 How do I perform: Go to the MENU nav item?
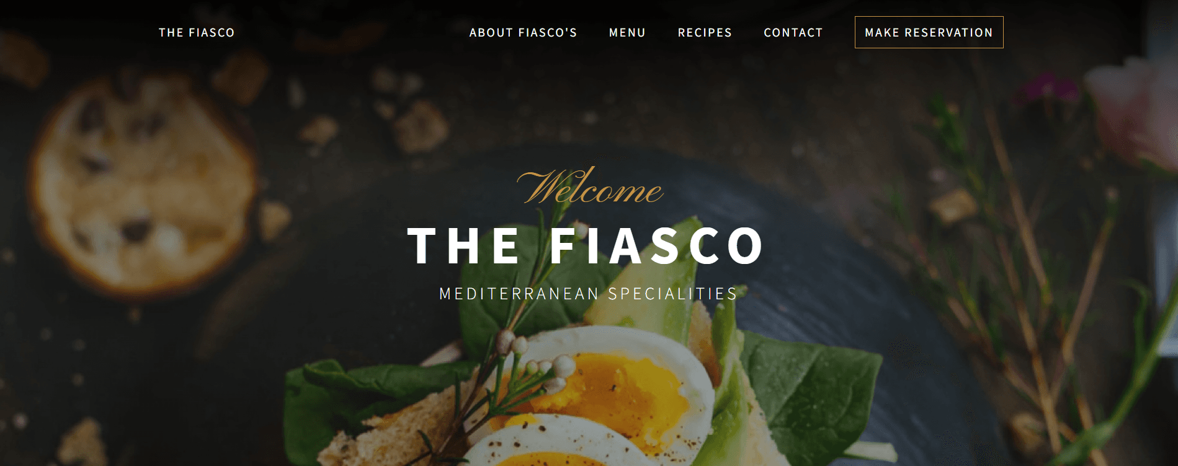pos(627,32)
